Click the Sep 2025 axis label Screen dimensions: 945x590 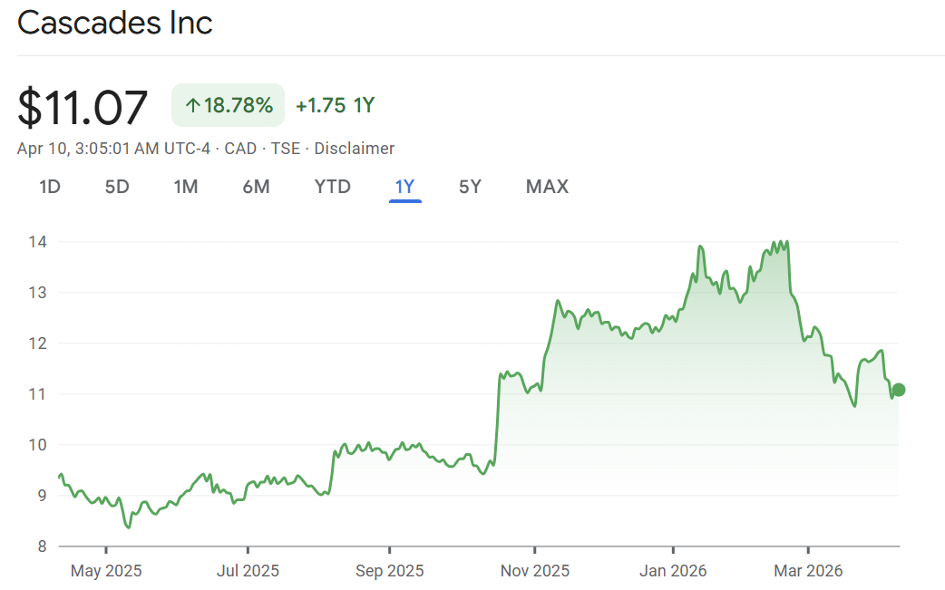point(389,571)
